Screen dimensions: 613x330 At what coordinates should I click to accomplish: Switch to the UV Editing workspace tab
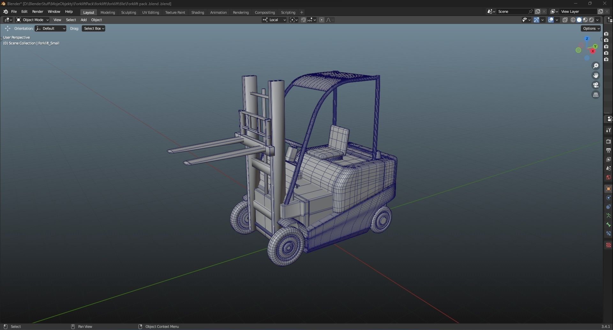[151, 12]
